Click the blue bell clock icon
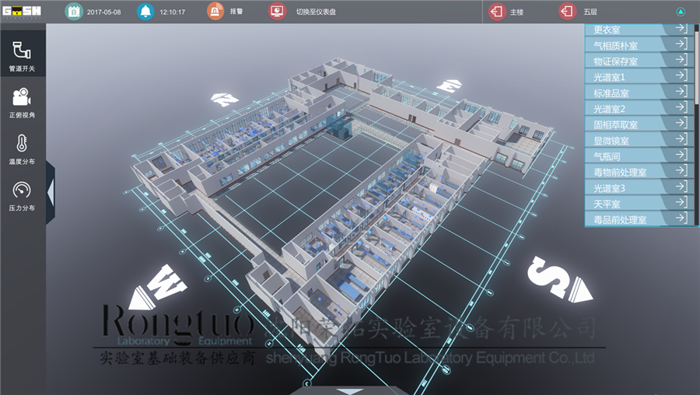Viewport: 700px width, 395px height. [x=145, y=12]
